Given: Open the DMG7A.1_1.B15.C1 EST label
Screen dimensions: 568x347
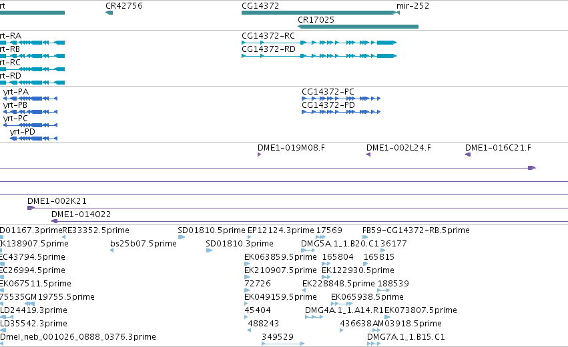Looking at the screenshot, I should click(x=406, y=337).
